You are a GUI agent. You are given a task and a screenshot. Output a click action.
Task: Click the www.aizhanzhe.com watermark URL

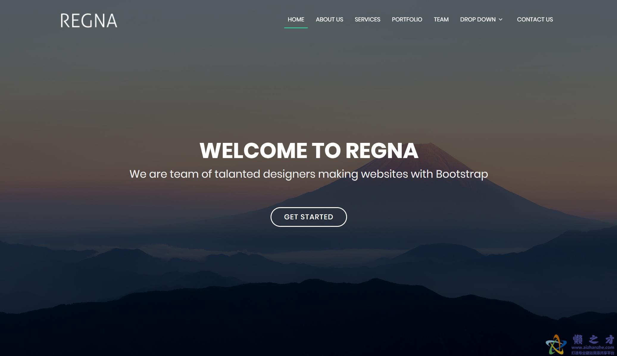(x=593, y=347)
